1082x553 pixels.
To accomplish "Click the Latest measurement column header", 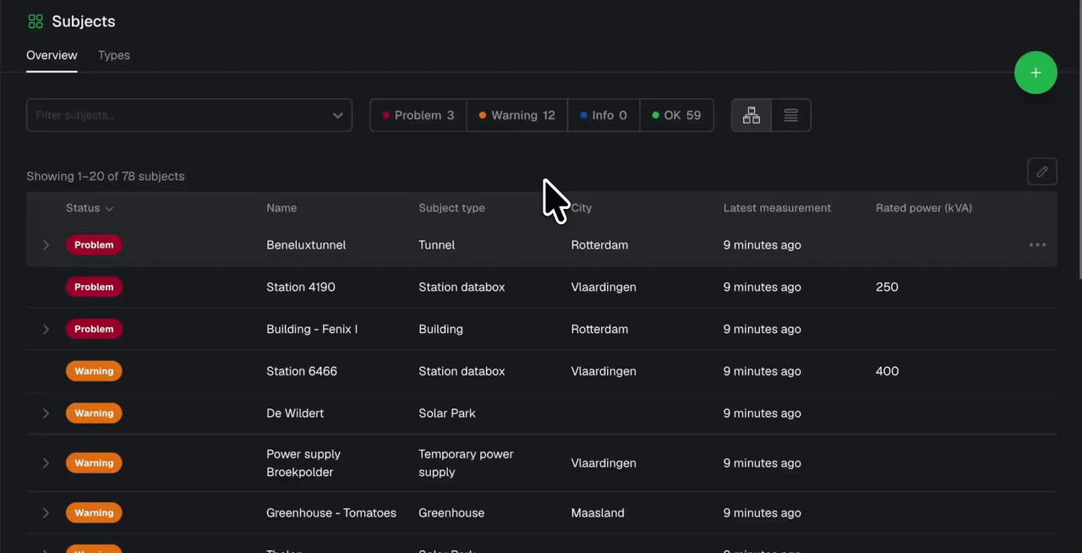I will (777, 208).
